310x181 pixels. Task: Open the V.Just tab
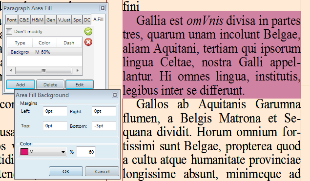[x=64, y=20]
